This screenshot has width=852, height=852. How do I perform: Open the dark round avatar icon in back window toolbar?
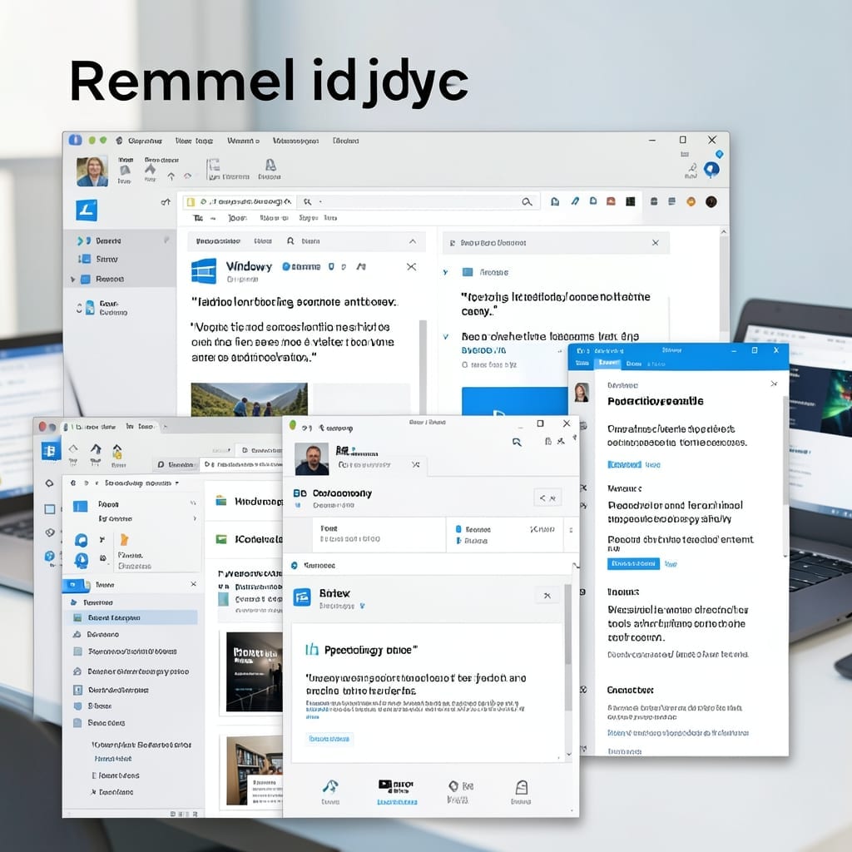tap(711, 201)
